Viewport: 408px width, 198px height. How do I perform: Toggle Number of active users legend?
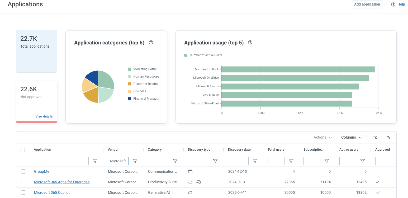[203, 55]
